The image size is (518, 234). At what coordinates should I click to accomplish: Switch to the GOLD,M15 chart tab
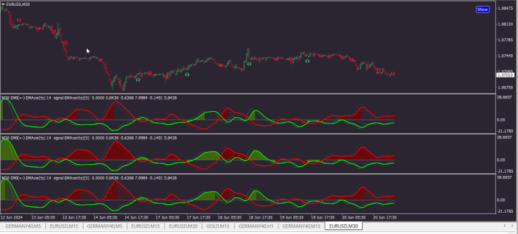218,226
